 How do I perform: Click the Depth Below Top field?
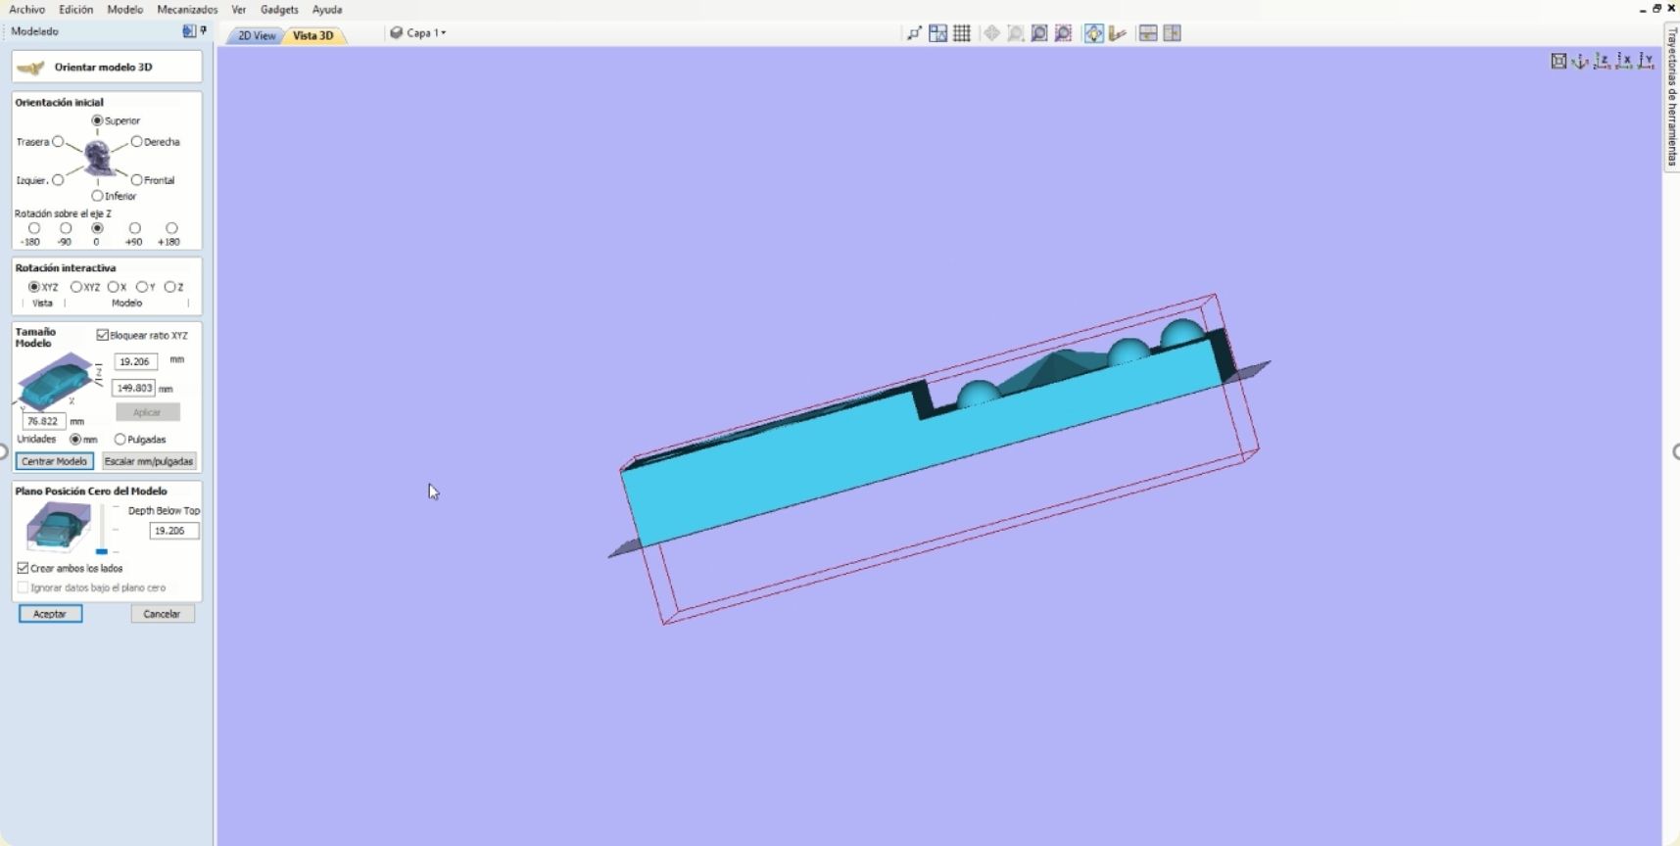[173, 531]
